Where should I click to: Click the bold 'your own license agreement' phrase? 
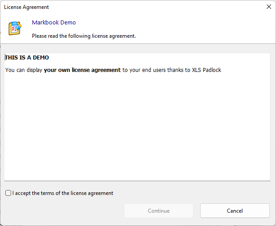[x=82, y=70]
